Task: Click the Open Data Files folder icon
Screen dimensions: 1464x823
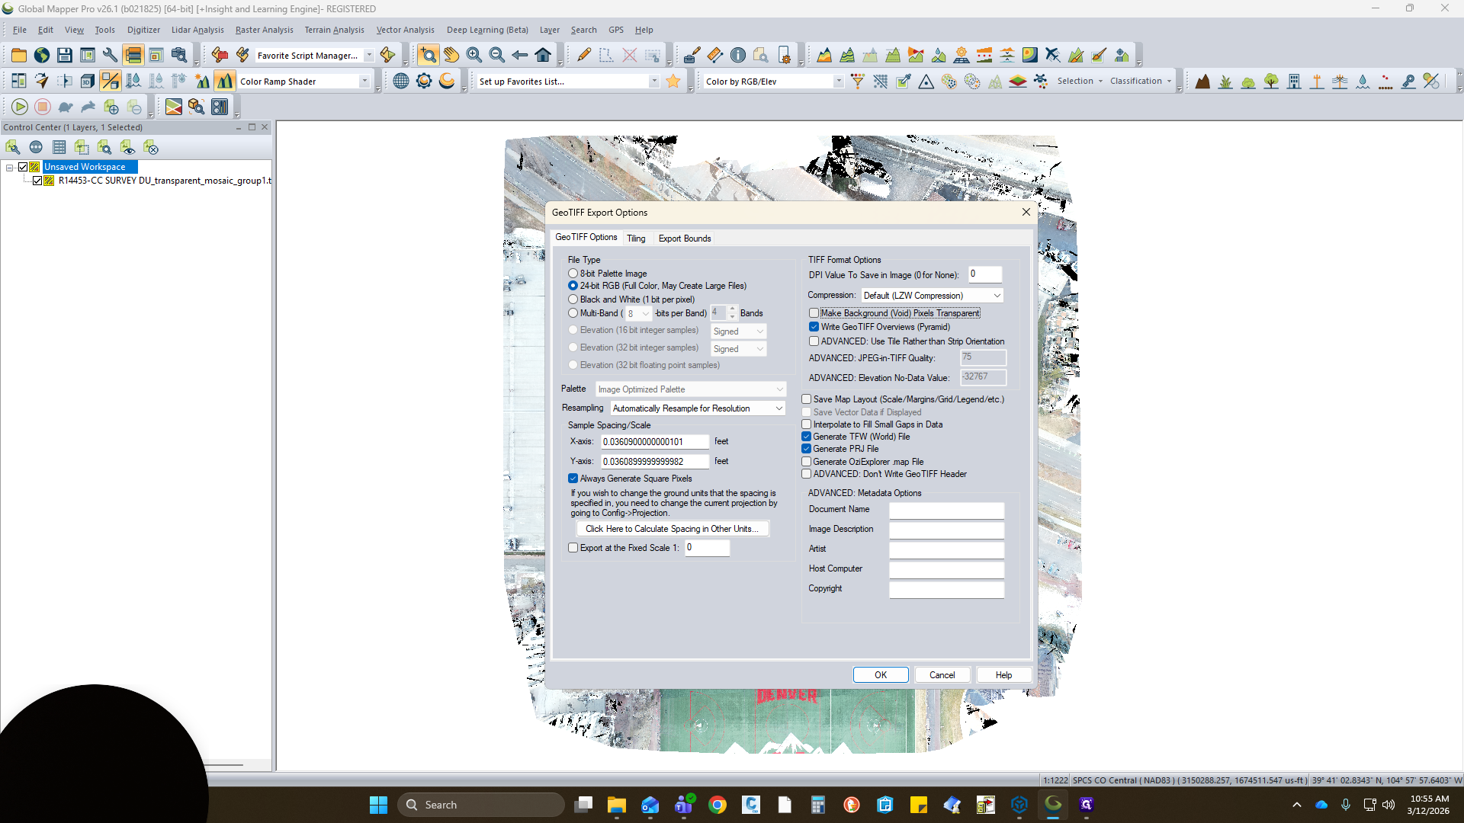Action: point(19,55)
